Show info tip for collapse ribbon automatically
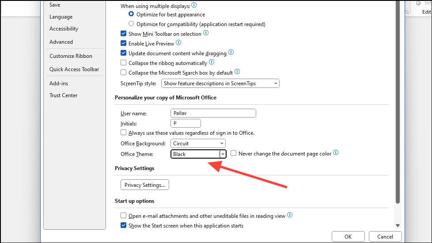The height and width of the screenshot is (243, 432). point(212,62)
